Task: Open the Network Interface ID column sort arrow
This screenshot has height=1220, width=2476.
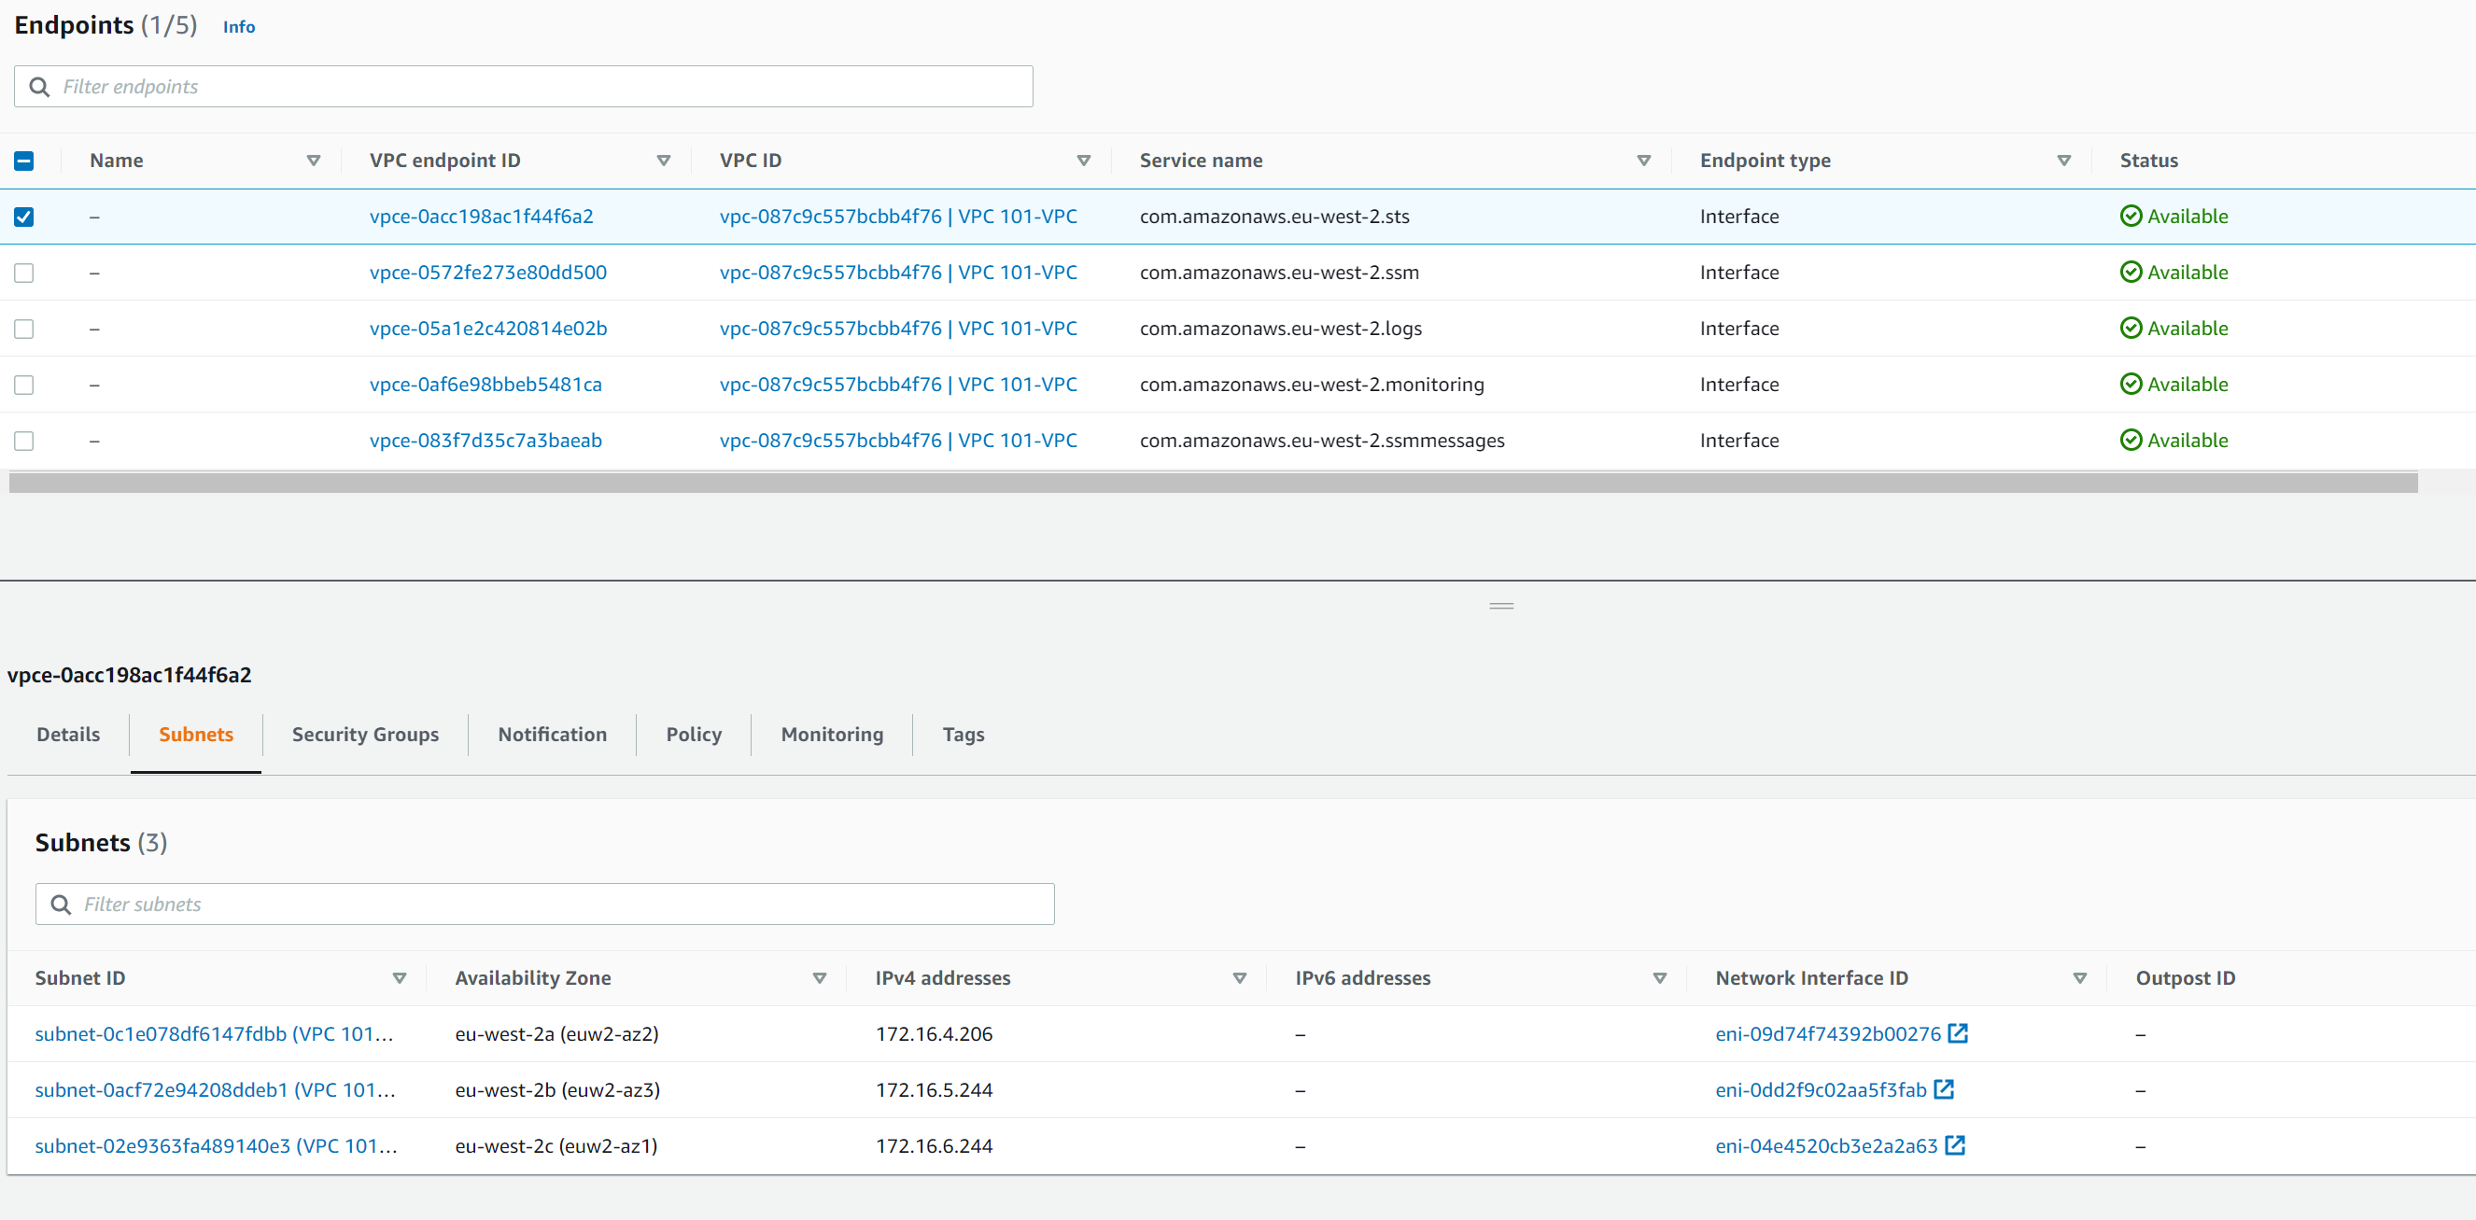Action: (x=2079, y=978)
